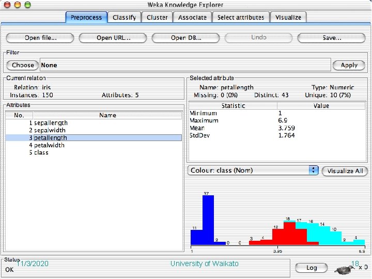Click the green zoom window button
Viewport: 372px width, 279px height.
point(28,5)
